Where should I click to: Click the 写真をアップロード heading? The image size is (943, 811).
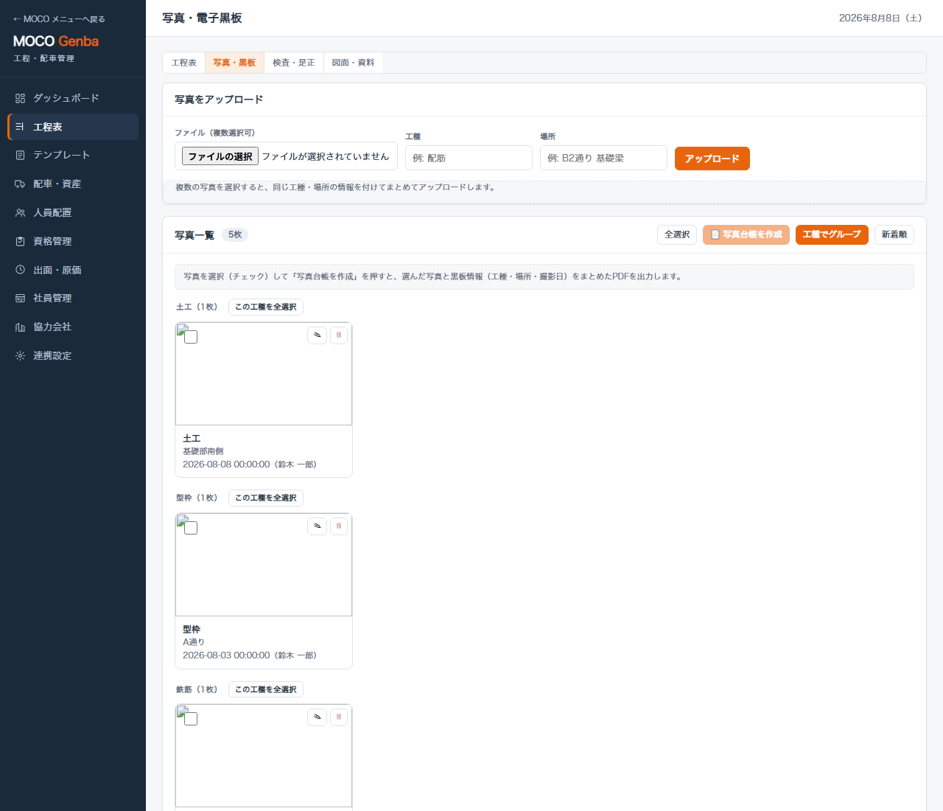tap(219, 100)
